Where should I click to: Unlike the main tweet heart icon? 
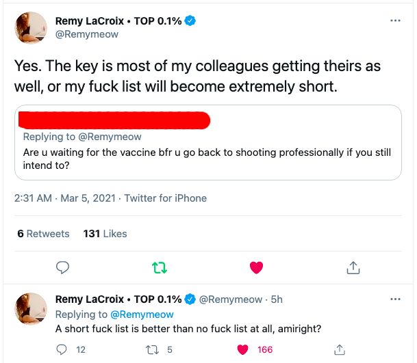256,267
